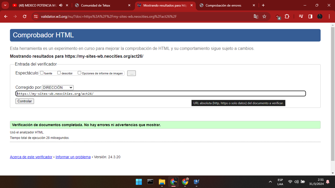
Task: Click Mostrando resultados para heading text
Action: 76,56
